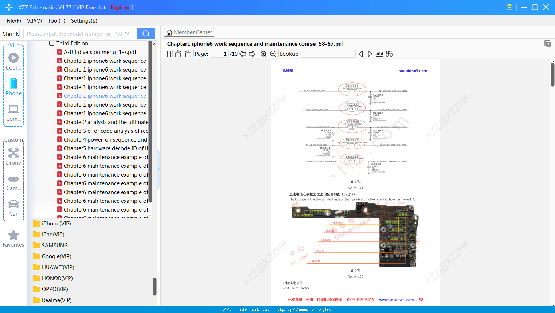Zoom in on the PDF

[263, 54]
